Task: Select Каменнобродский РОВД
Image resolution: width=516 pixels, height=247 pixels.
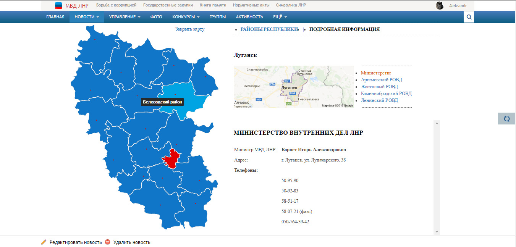Action: pyautogui.click(x=386, y=94)
